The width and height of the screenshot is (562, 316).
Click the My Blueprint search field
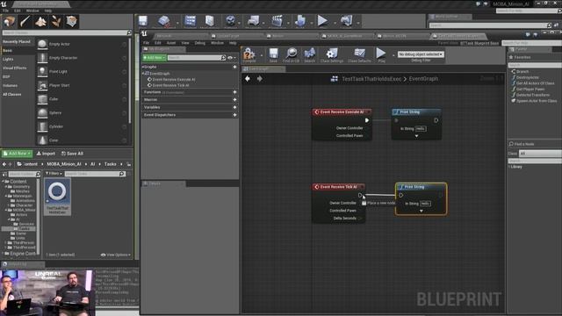tap(197, 58)
